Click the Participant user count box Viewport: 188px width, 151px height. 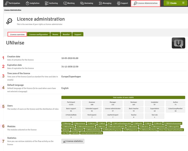pos(71,103)
